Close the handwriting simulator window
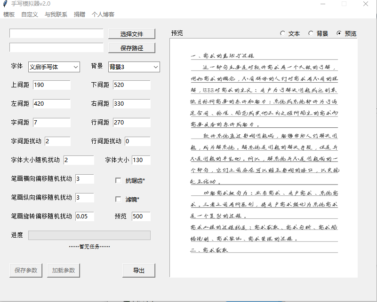Image resolution: width=377 pixels, height=302 pixels. point(365,4)
